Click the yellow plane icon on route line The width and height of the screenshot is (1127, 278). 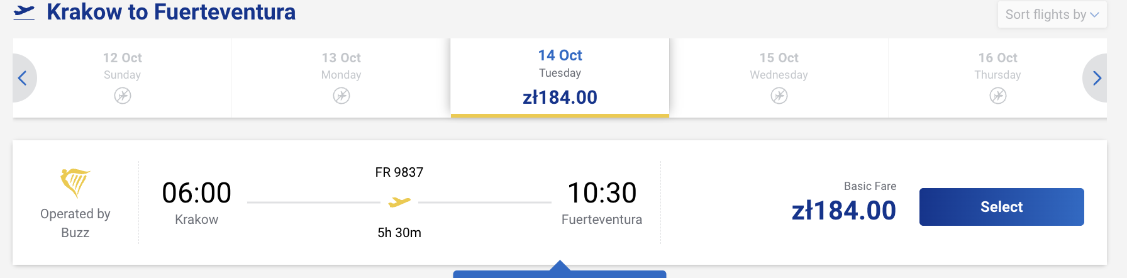pyautogui.click(x=399, y=202)
